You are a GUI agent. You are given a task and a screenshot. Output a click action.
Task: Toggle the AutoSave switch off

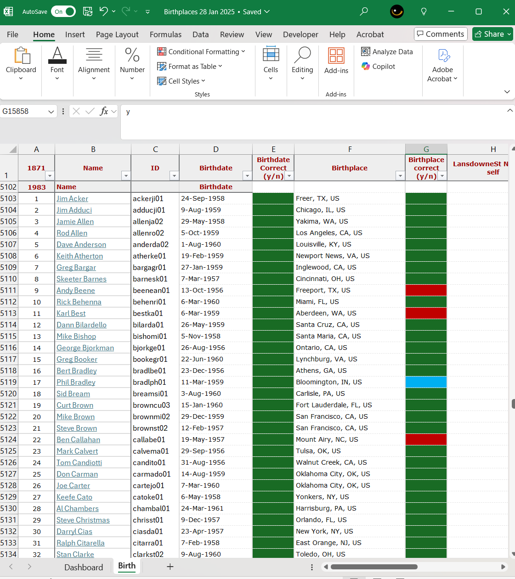click(63, 11)
